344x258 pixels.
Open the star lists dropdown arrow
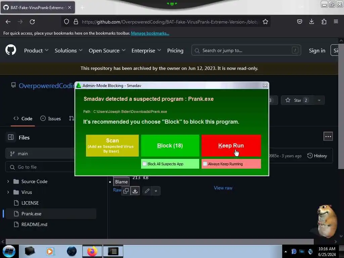pyautogui.click(x=319, y=100)
